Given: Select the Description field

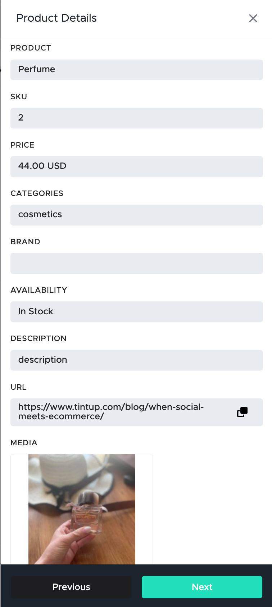Looking at the screenshot, I should pos(137,360).
